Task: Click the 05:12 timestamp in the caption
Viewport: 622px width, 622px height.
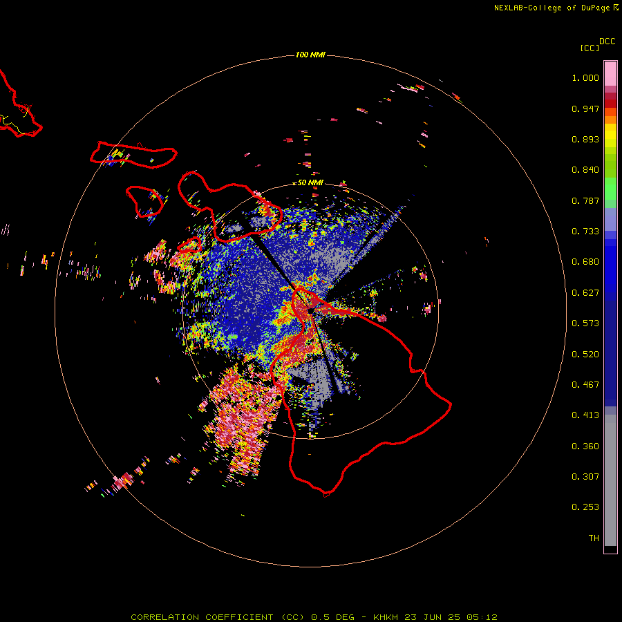Action: coord(482,617)
